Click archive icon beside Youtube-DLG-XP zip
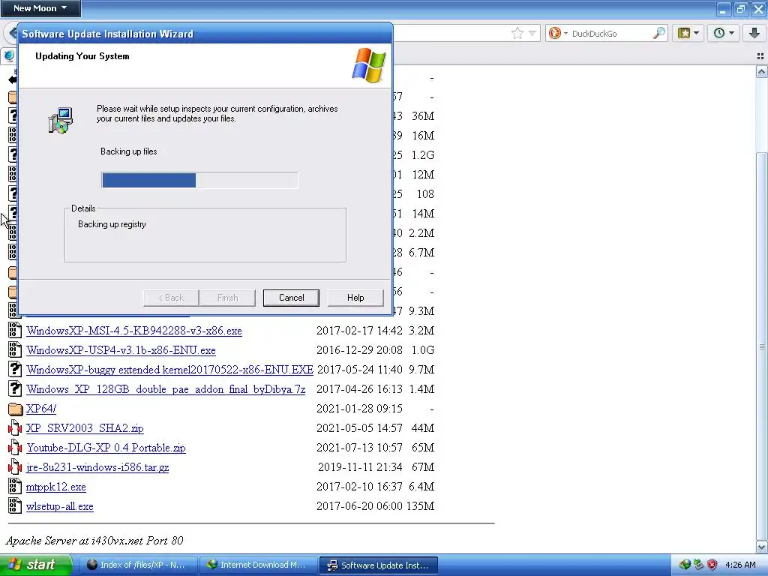 coord(15,448)
